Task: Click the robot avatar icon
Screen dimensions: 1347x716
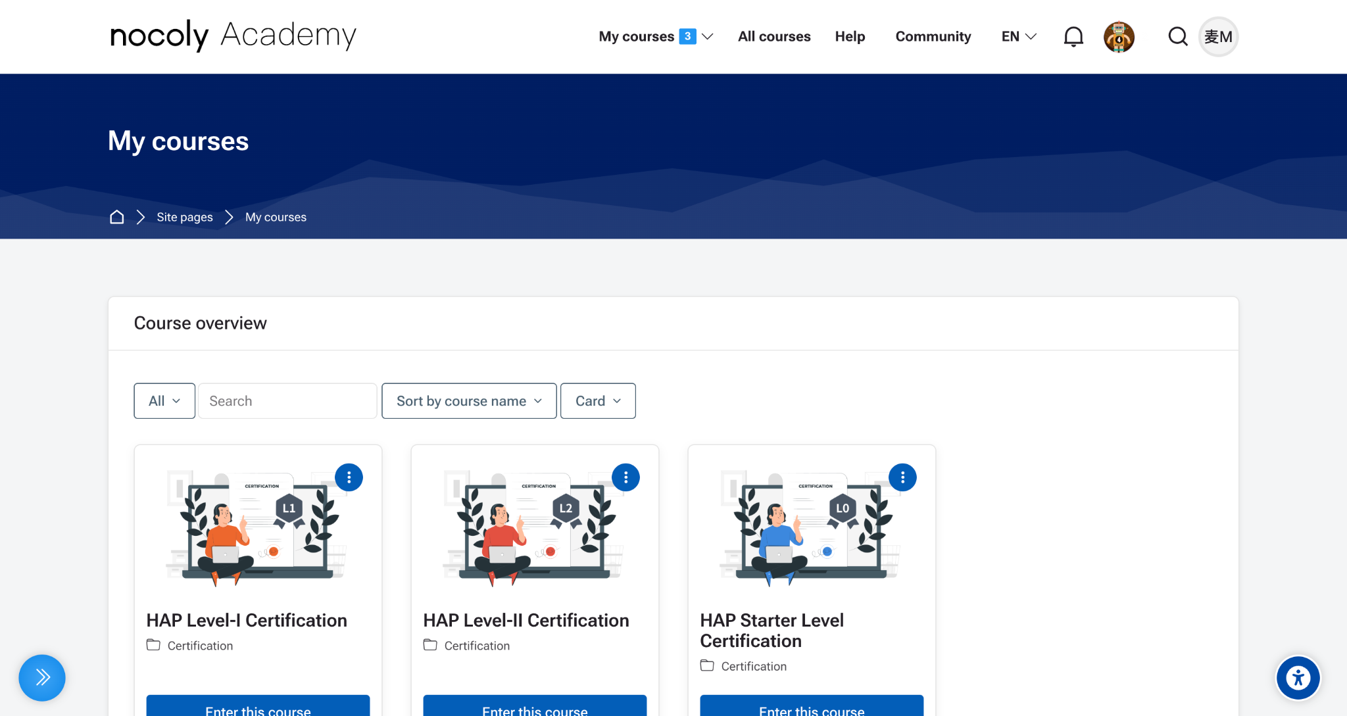Action: click(x=1119, y=37)
